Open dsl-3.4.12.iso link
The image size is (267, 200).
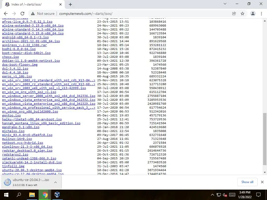(x=15, y=68)
